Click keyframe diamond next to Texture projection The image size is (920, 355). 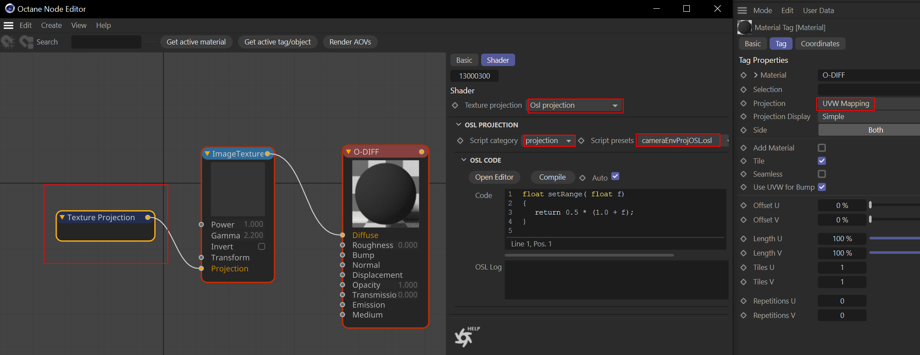click(x=455, y=106)
